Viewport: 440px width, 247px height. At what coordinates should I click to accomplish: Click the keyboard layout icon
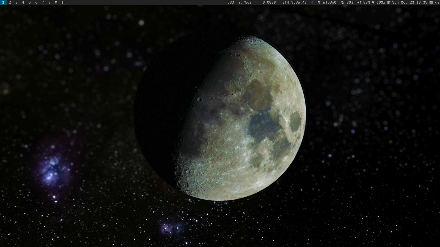431,2
